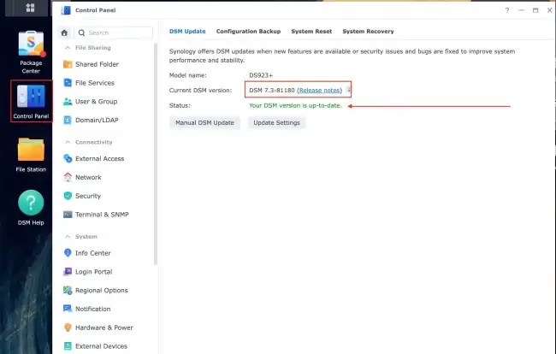Viewport: 556px width, 354px height.
Task: Select Notification in sidebar
Action: [x=93, y=309]
